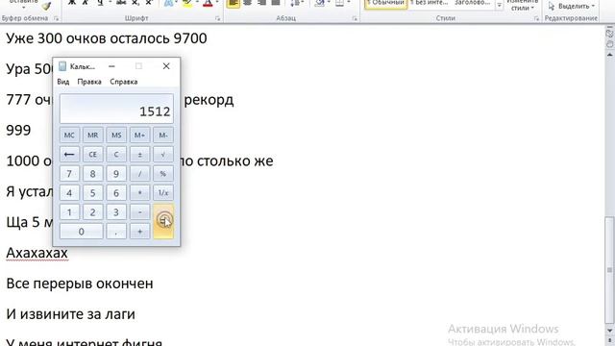Click the percent key in Calculator
Screen dimensions: 615x346
click(x=163, y=174)
